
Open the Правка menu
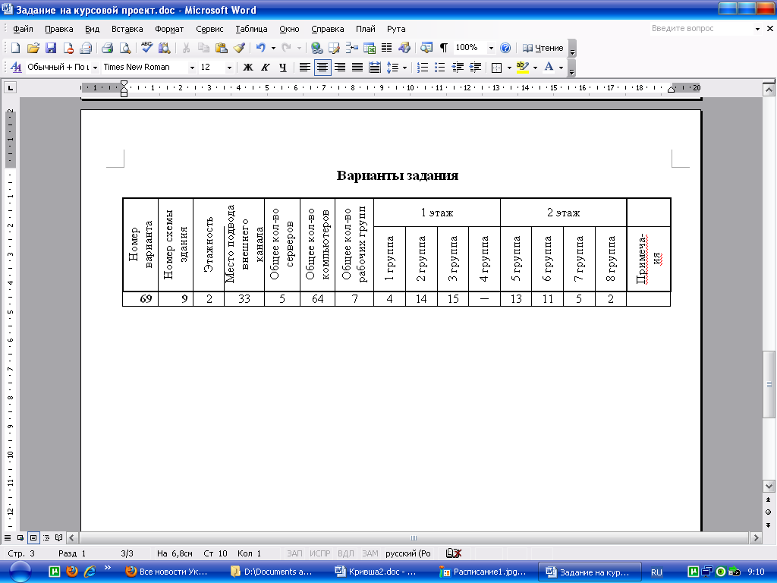(x=59, y=30)
